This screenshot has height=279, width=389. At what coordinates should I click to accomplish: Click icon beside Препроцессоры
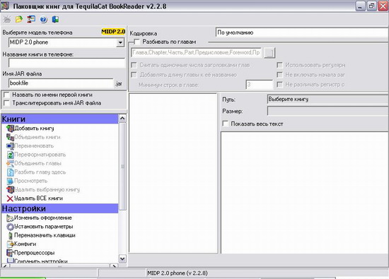click(x=10, y=253)
